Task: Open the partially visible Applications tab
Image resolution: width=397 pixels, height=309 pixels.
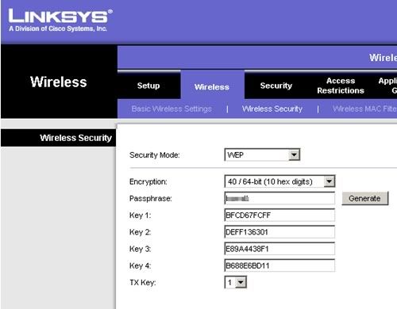Action: [x=387, y=86]
